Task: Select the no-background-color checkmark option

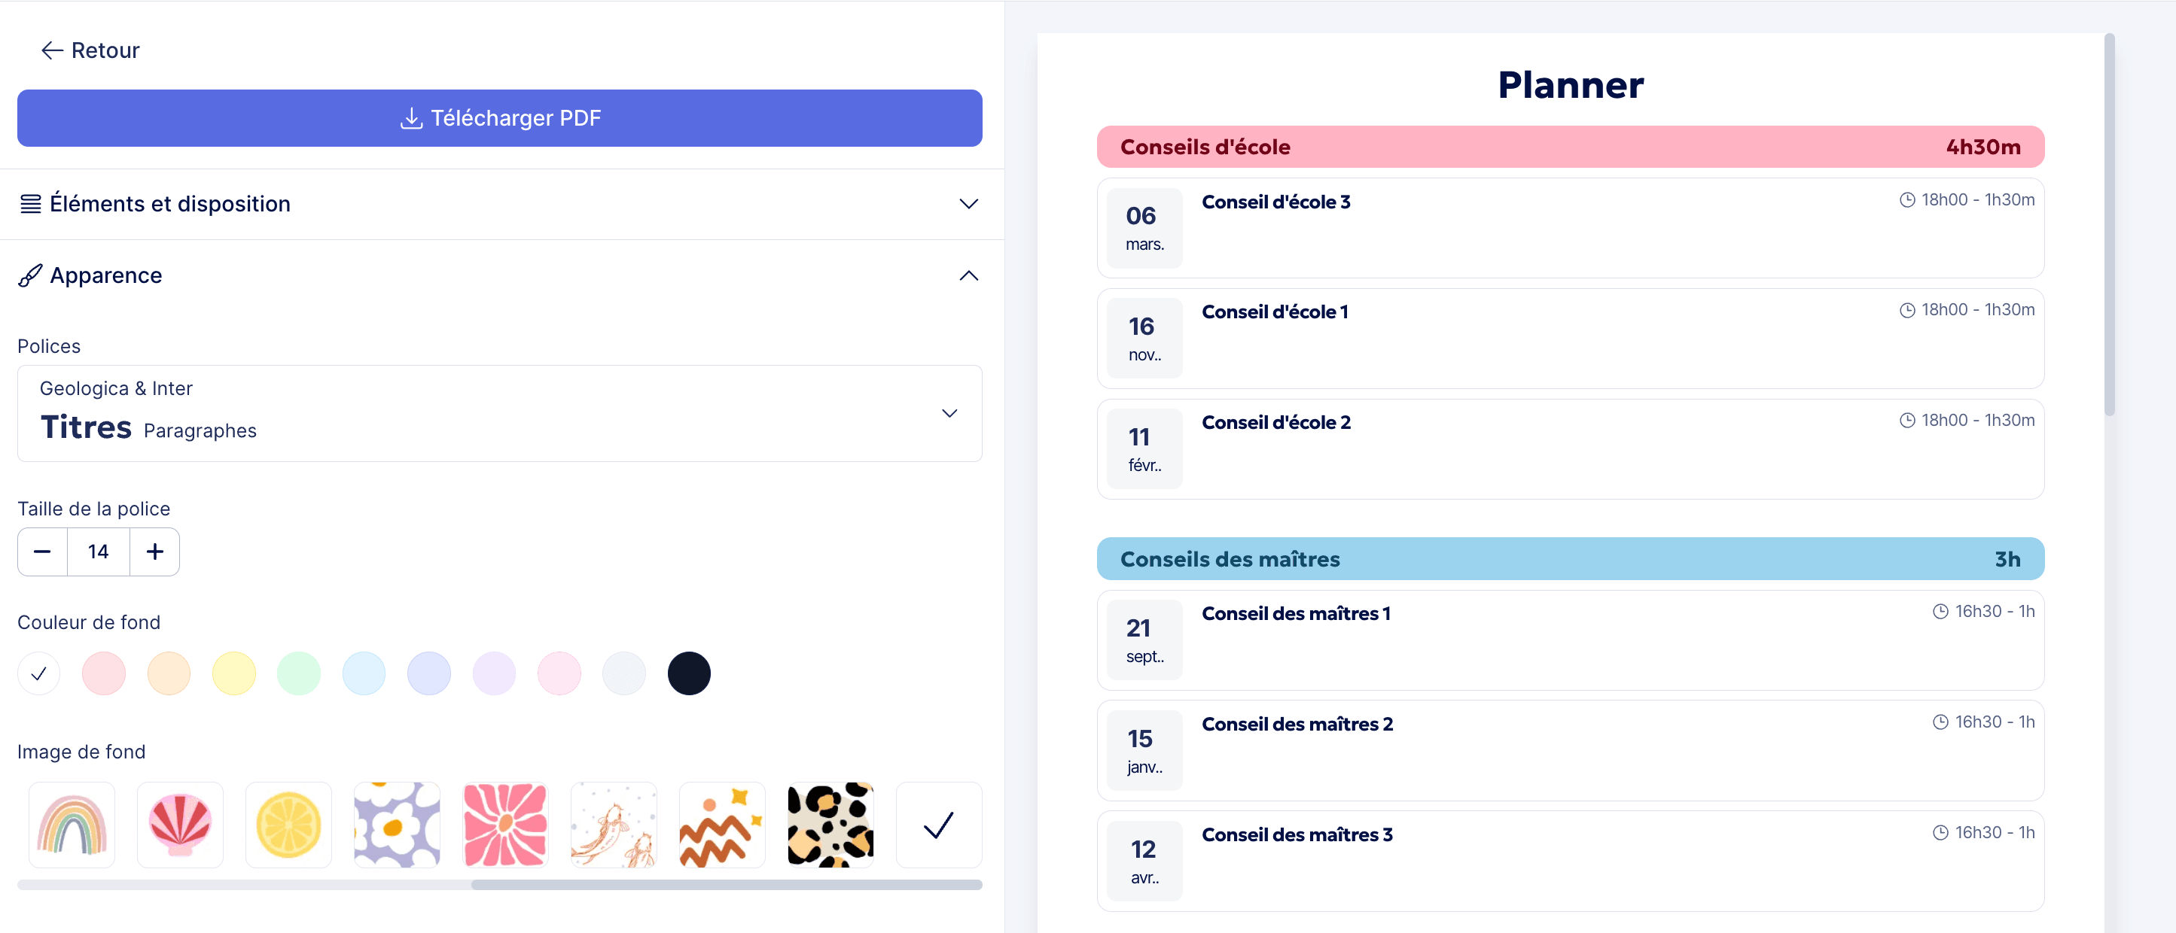Action: coord(38,673)
